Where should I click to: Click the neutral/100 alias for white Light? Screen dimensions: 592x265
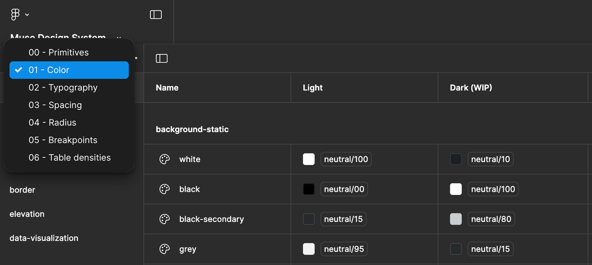346,159
